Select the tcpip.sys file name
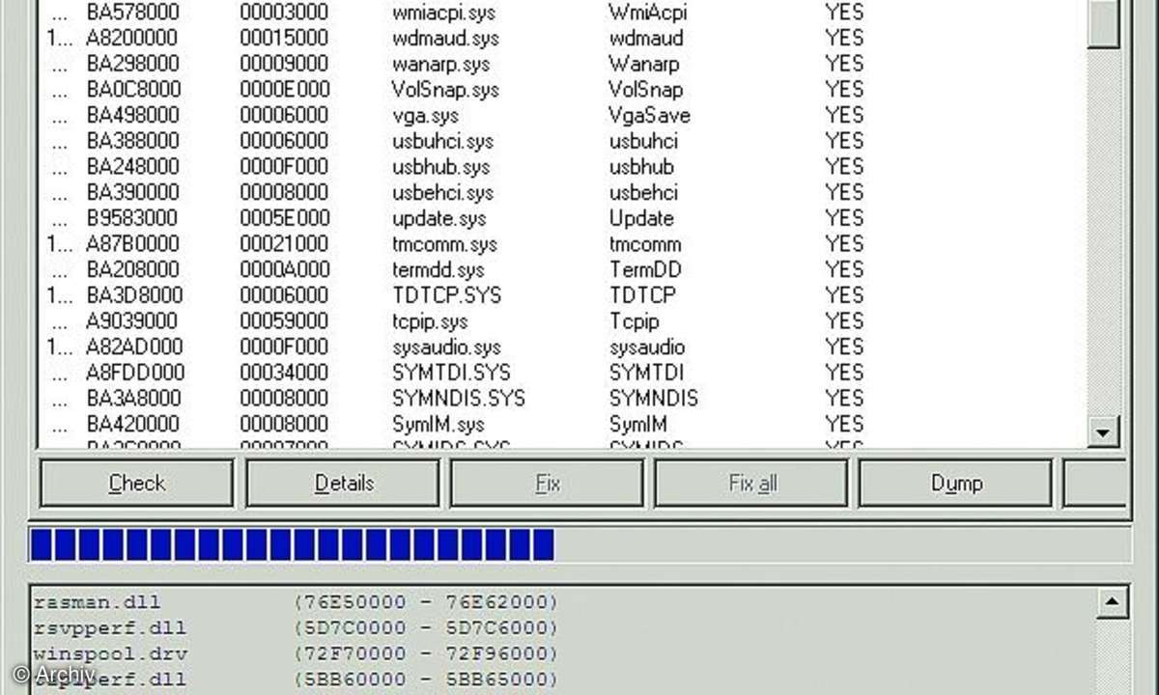The image size is (1159, 695). point(430,321)
